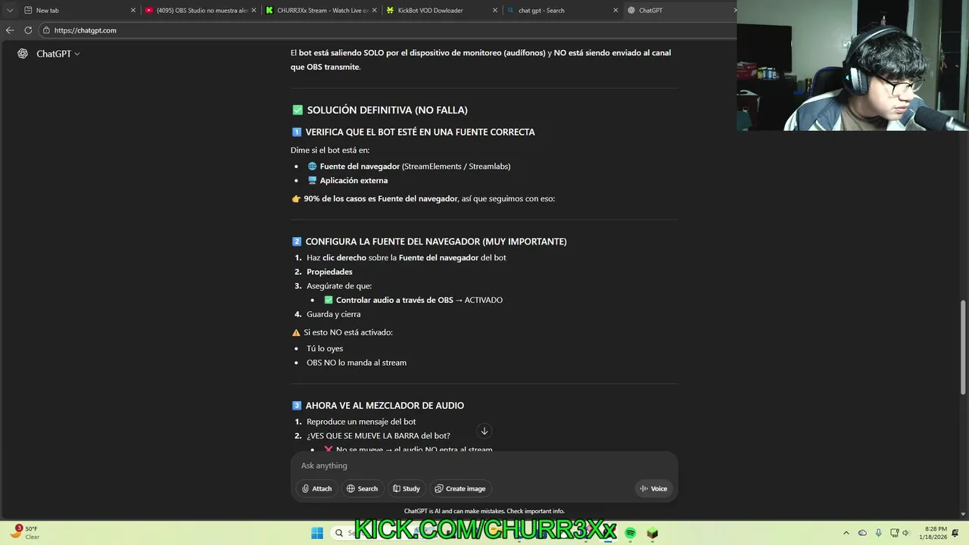
Task: Open the tab search dropdown arrow
Action: [10, 11]
